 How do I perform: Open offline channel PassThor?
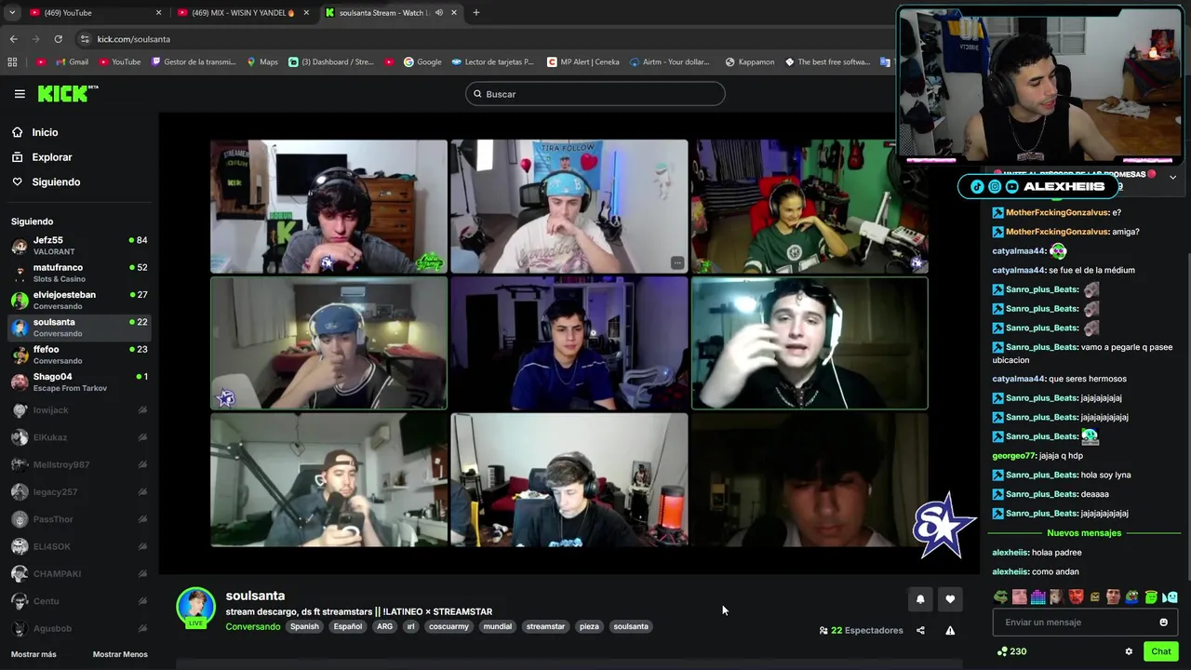79,519
